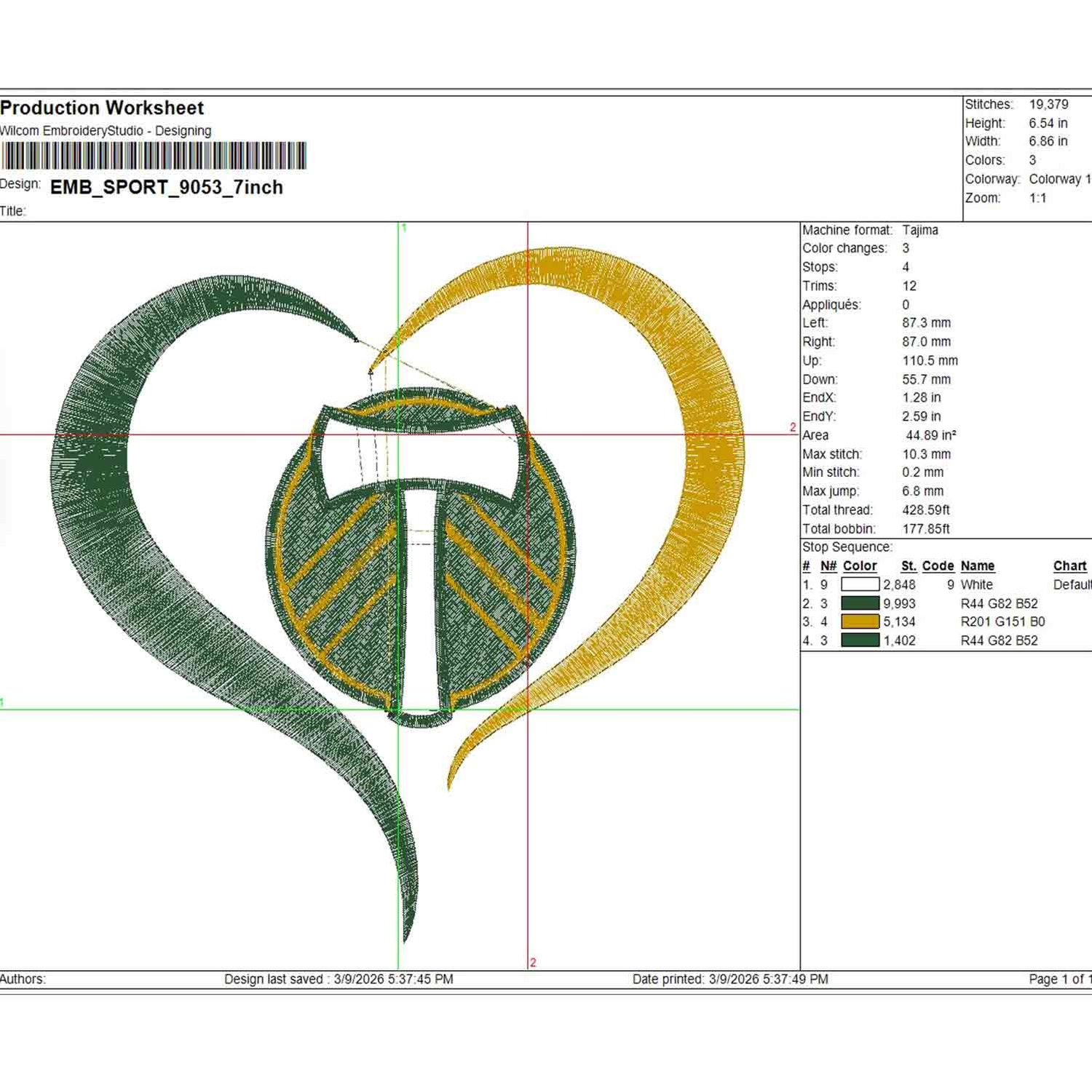Select the total stitches value "19,379"
Viewport: 1092px width, 1088px height.
click(1048, 105)
